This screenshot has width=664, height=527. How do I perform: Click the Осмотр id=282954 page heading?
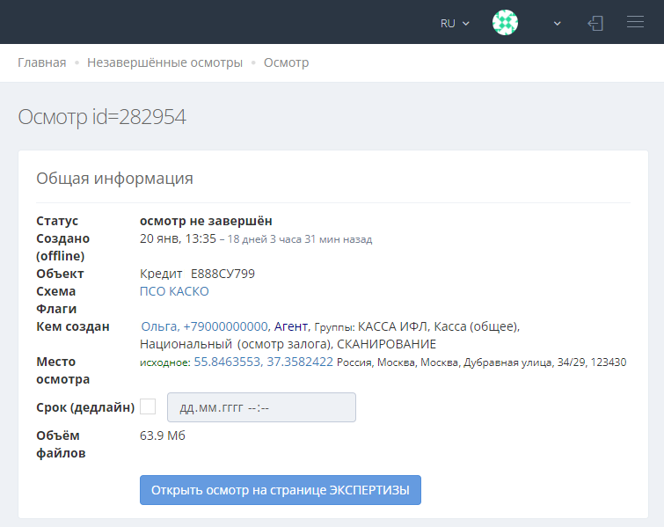coord(102,117)
